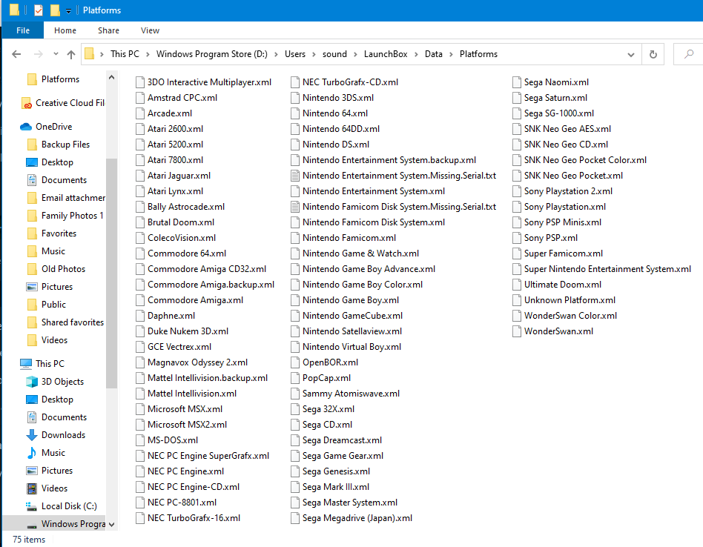Image resolution: width=703 pixels, height=547 pixels.
Task: Select Shared favorites folder in sidebar
Action: tap(65, 322)
